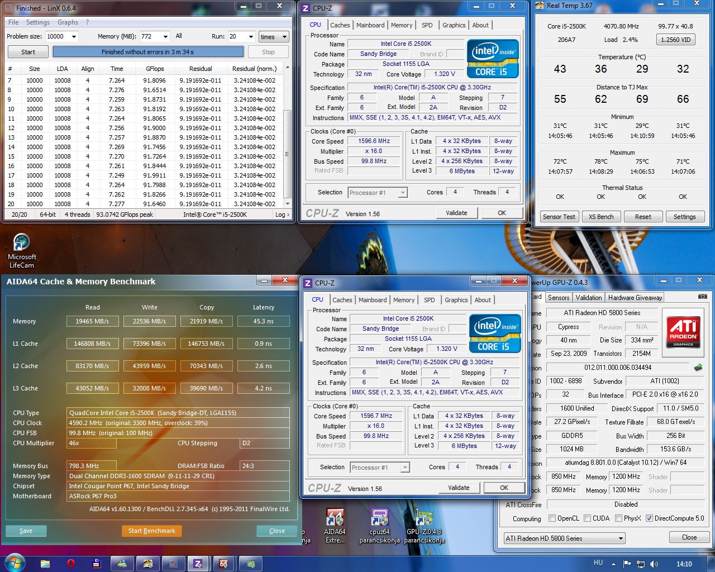Switch to the Mainboard tab in lower CPU-Z

373,300
